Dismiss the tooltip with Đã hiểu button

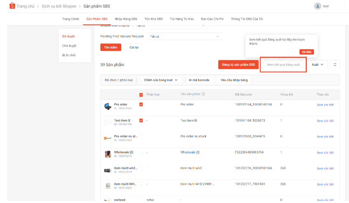307,52
